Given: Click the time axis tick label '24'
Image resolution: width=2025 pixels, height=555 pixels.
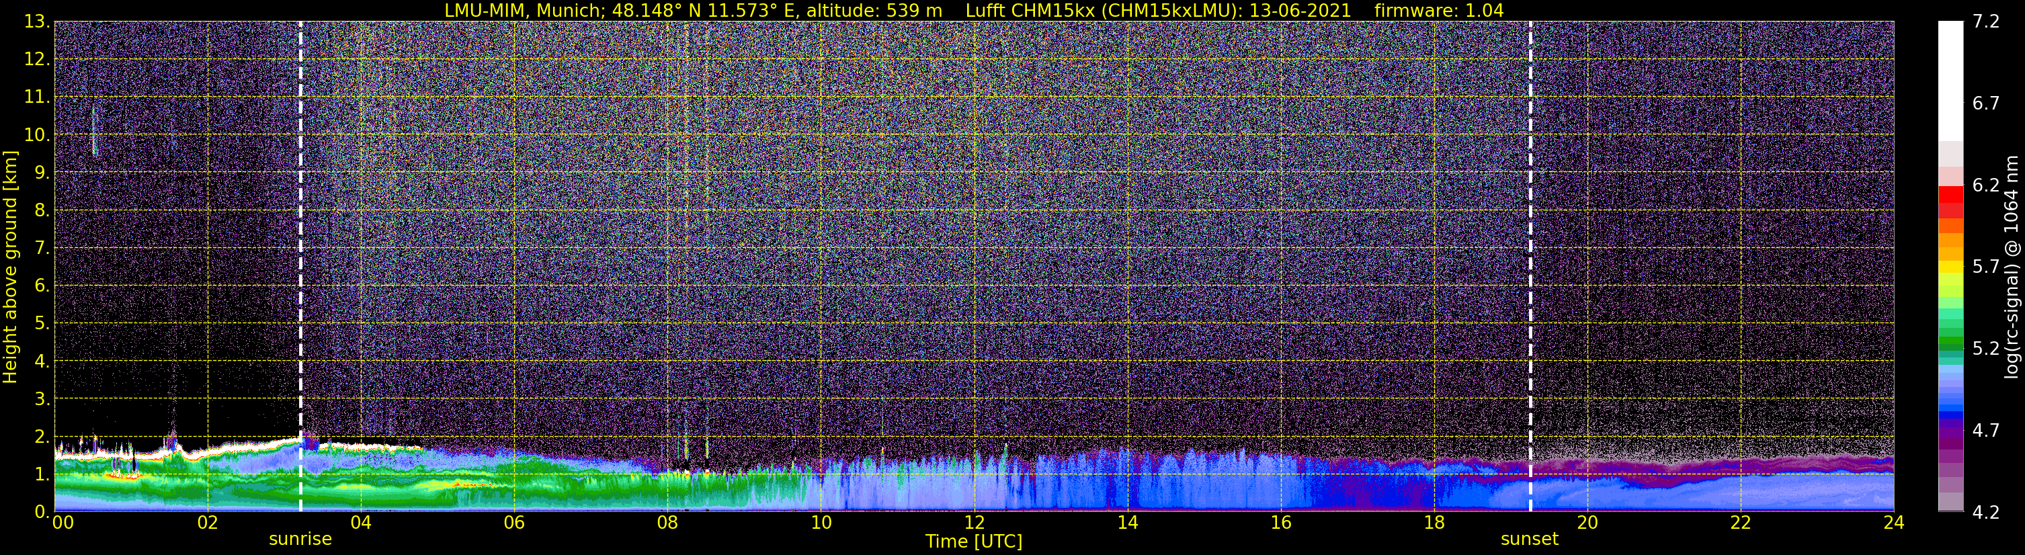Looking at the screenshot, I should (x=1894, y=523).
